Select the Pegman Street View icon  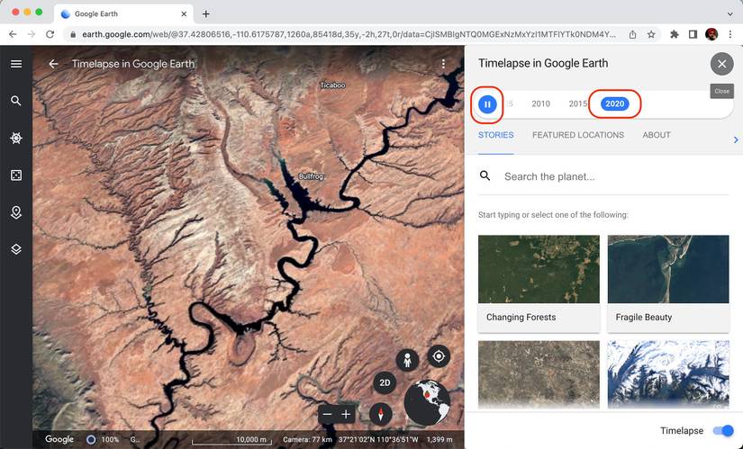click(407, 362)
